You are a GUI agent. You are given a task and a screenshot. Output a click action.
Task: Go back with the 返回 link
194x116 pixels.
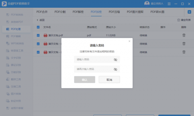41,20
